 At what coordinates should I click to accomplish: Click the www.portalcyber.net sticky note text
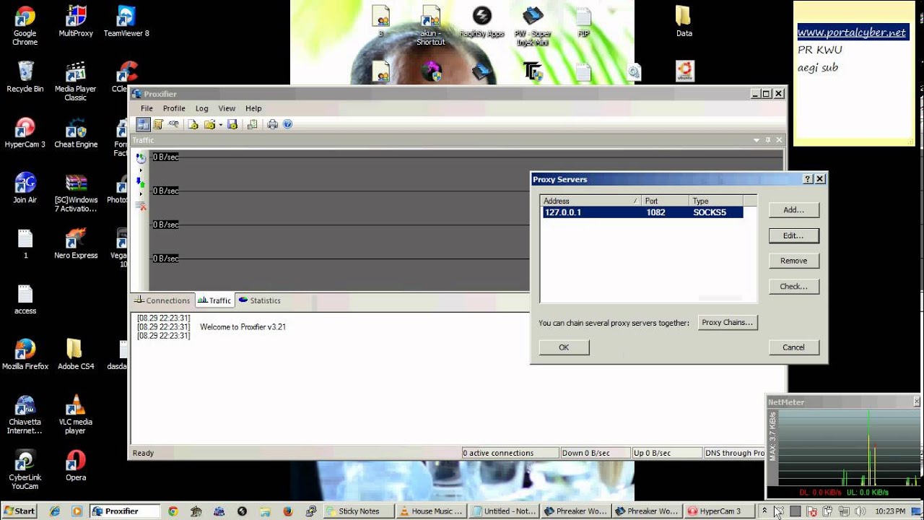coord(852,32)
